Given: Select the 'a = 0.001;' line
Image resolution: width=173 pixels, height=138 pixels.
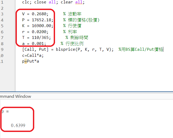Looking at the screenshot, I should coord(34,43).
